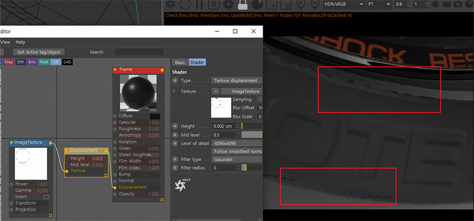Switch to the Basic tab

tap(180, 62)
